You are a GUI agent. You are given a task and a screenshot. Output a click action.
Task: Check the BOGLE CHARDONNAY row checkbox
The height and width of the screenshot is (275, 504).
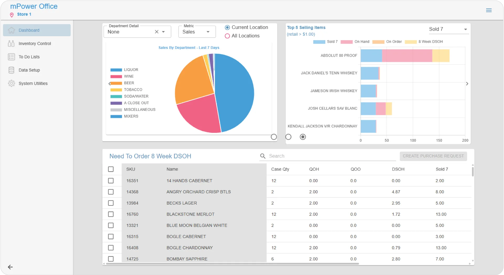(x=111, y=248)
